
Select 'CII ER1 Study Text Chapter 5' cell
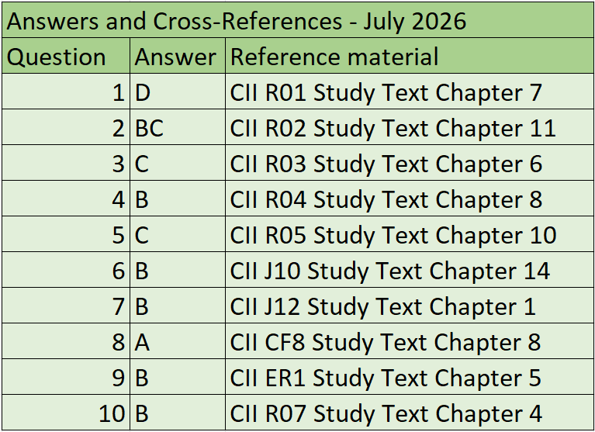(410, 377)
